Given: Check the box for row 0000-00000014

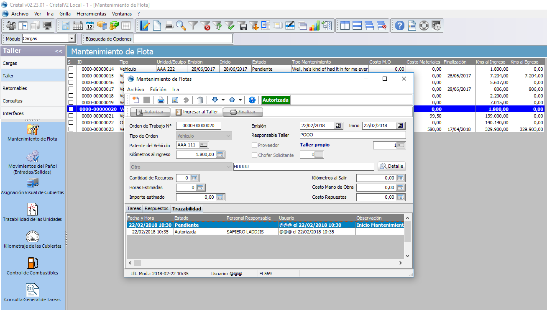Looking at the screenshot, I should (71, 69).
